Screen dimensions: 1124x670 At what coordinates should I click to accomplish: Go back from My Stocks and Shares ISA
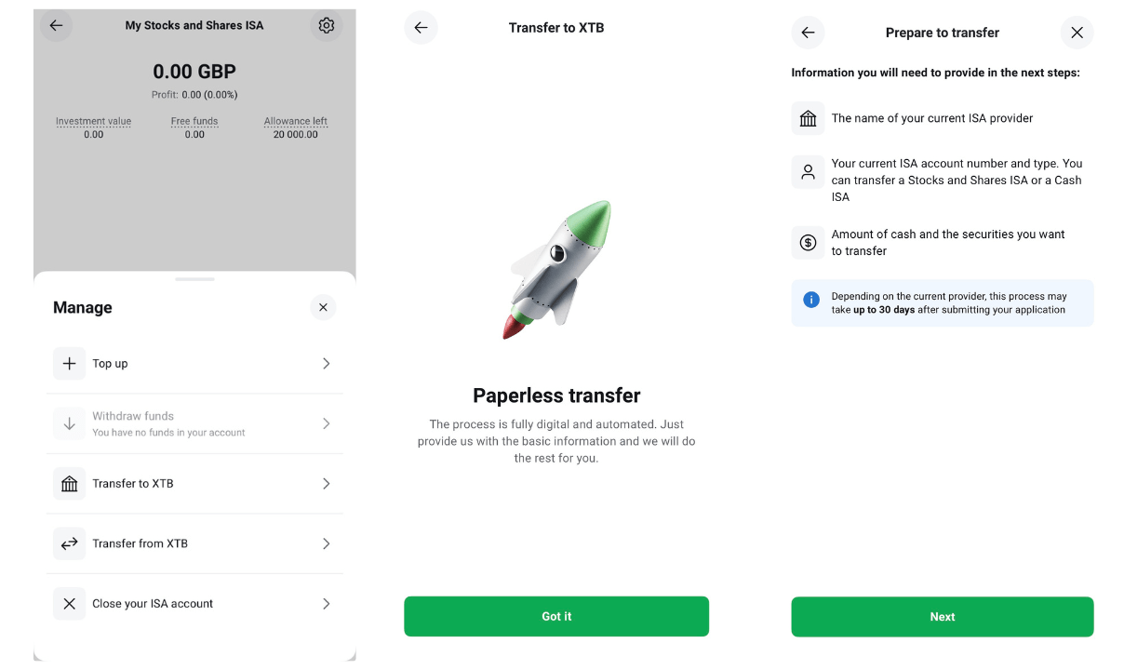point(56,26)
